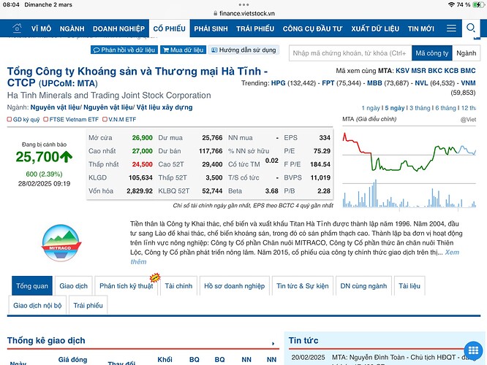Image resolution: width=487 pixels, height=365 pixels.
Task: Open the Hồ sơ doanh nghiệp tab
Action: tap(234, 285)
